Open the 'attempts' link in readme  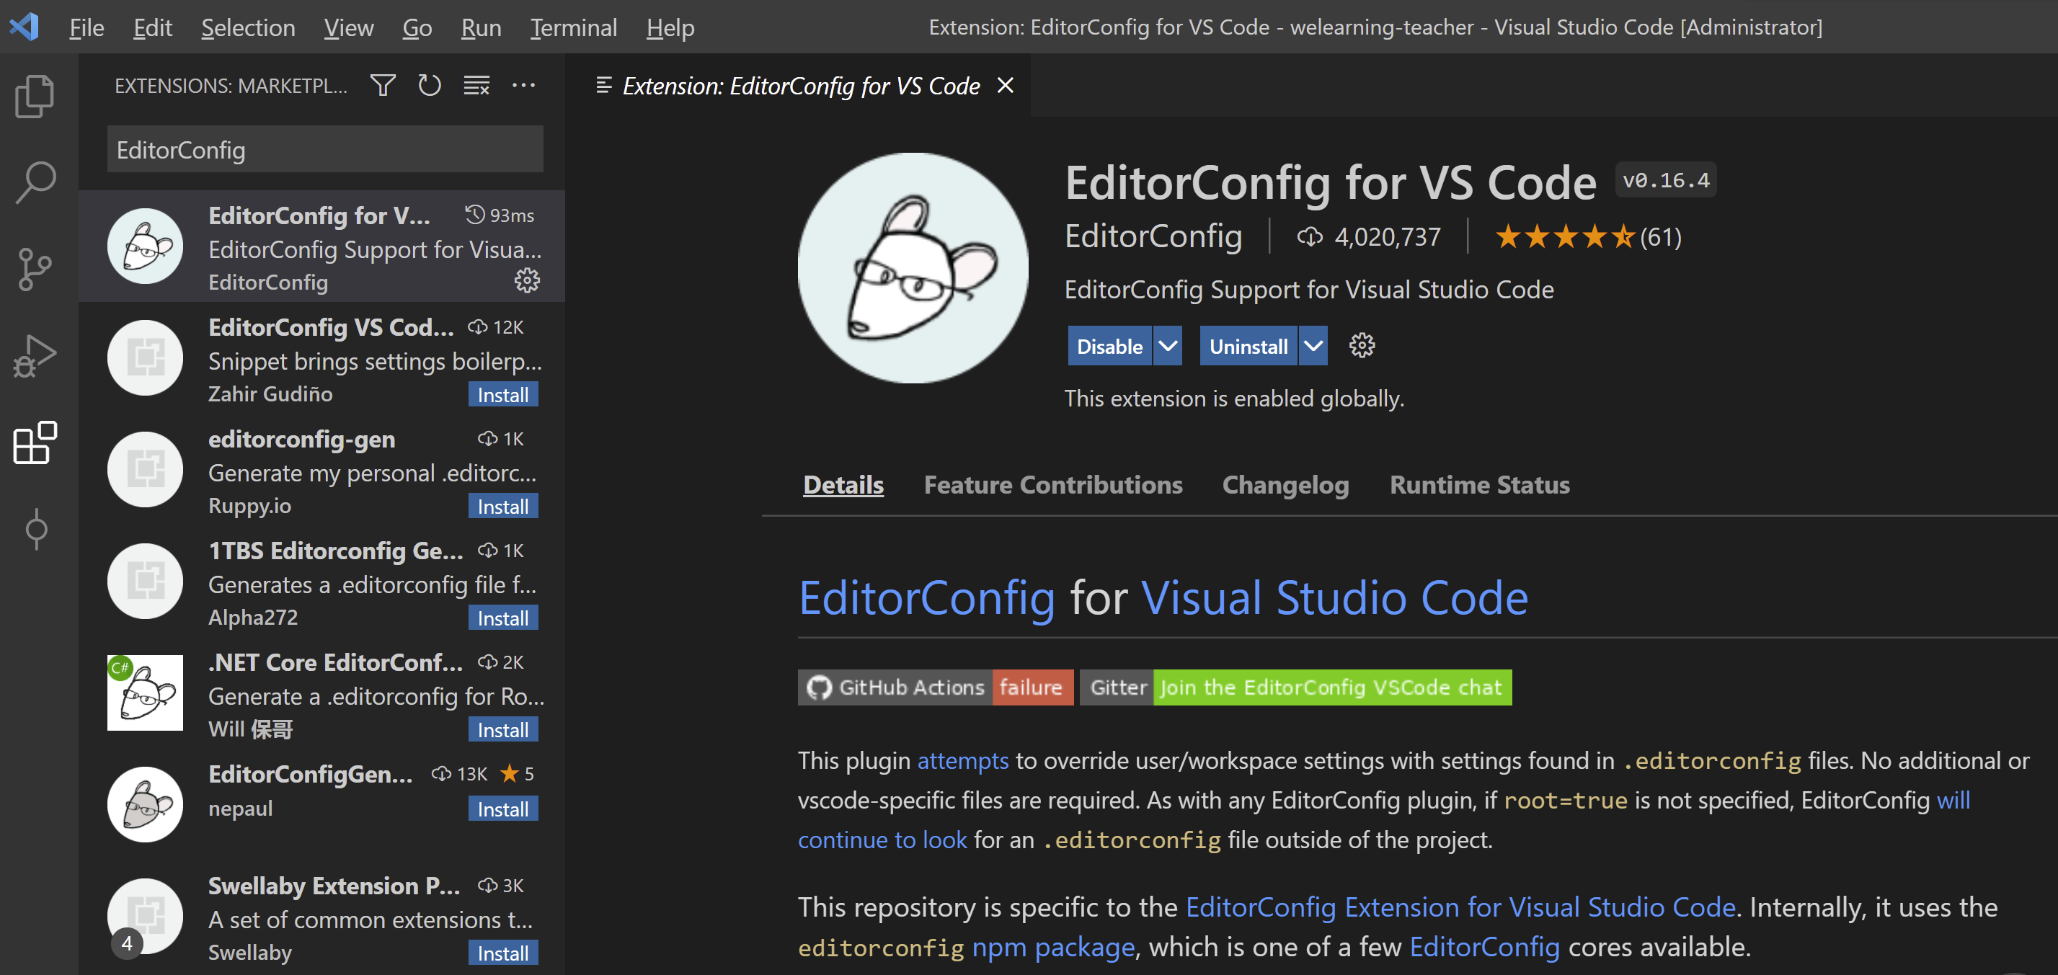coord(963,760)
